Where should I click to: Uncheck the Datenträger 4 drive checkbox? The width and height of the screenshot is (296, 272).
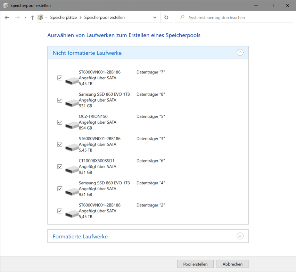click(x=60, y=189)
